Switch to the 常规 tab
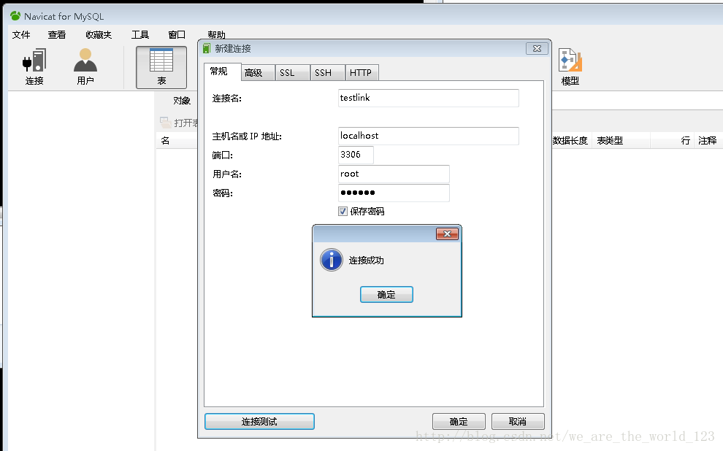723x451 pixels. click(222, 72)
